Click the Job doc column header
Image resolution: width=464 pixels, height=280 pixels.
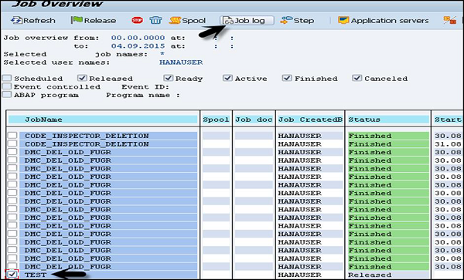pos(254,120)
